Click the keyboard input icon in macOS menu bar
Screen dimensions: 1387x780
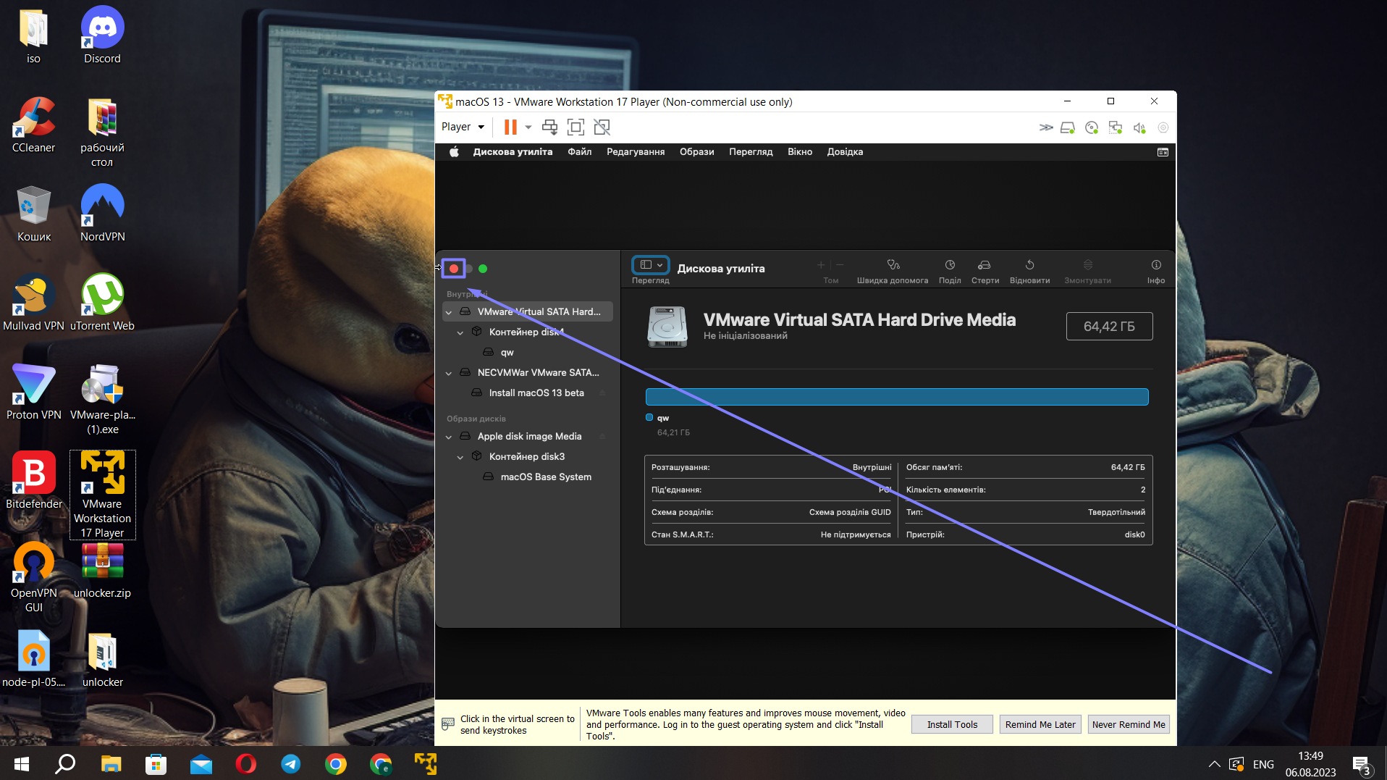pyautogui.click(x=1163, y=152)
